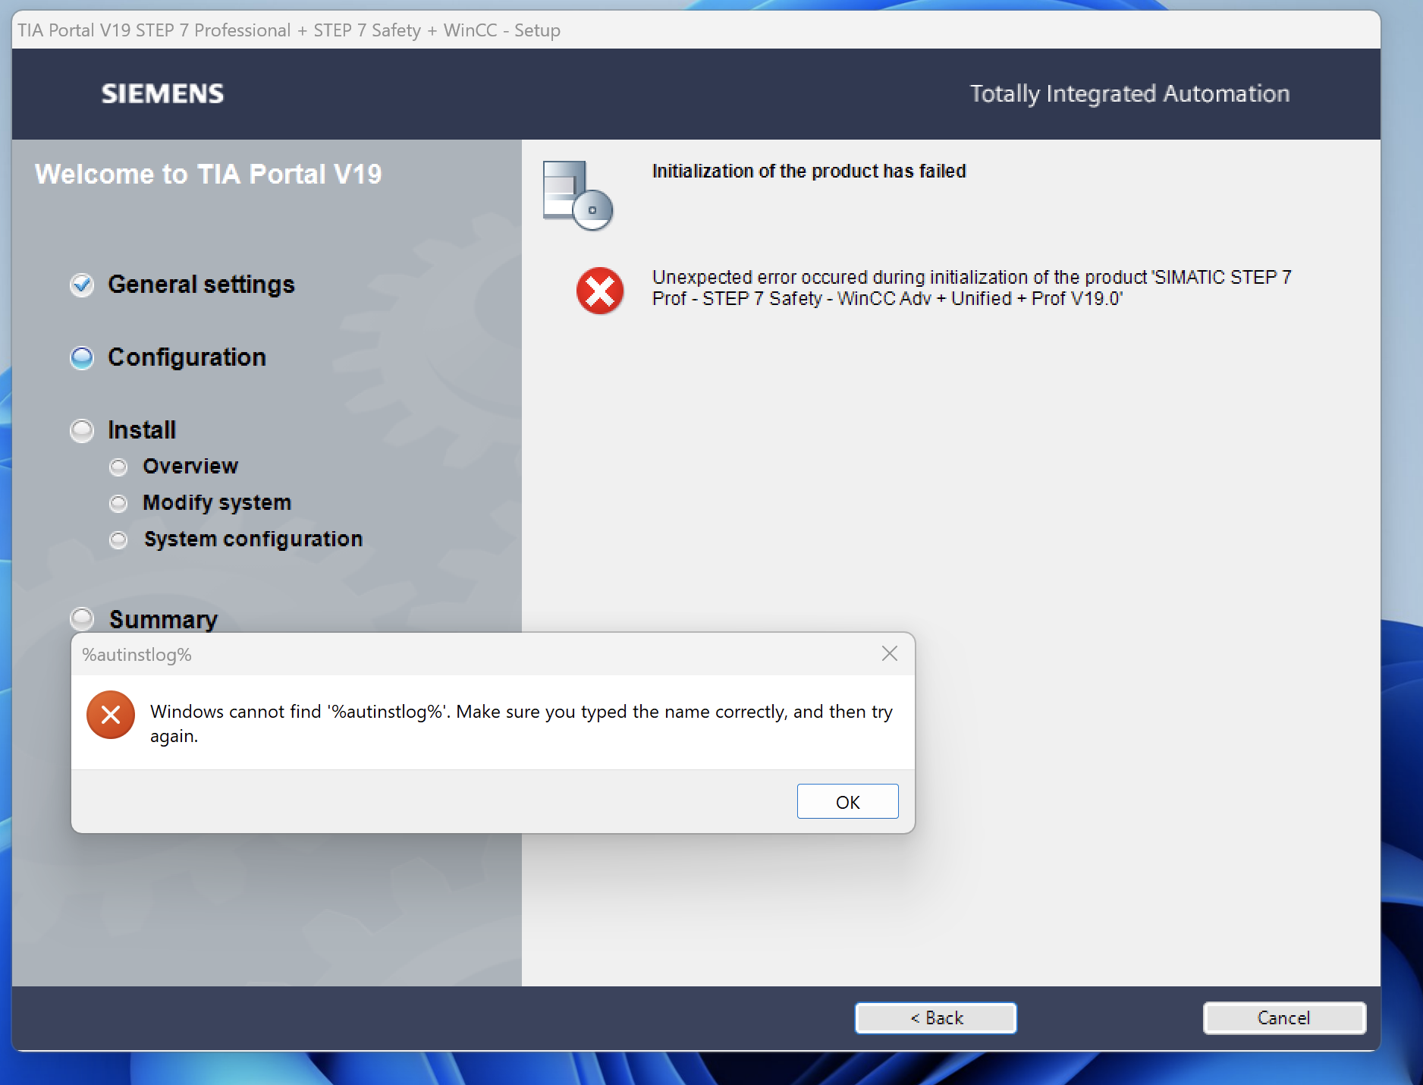Click the orange error icon in Windows dialog
Screen dimensions: 1423x1085
point(111,715)
